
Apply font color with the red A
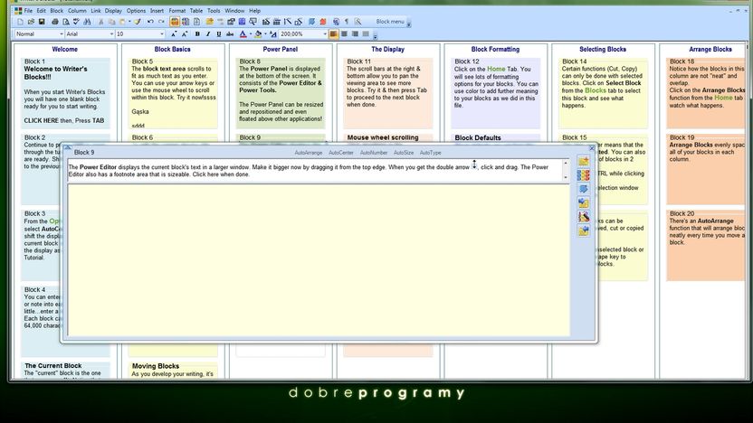[x=243, y=34]
